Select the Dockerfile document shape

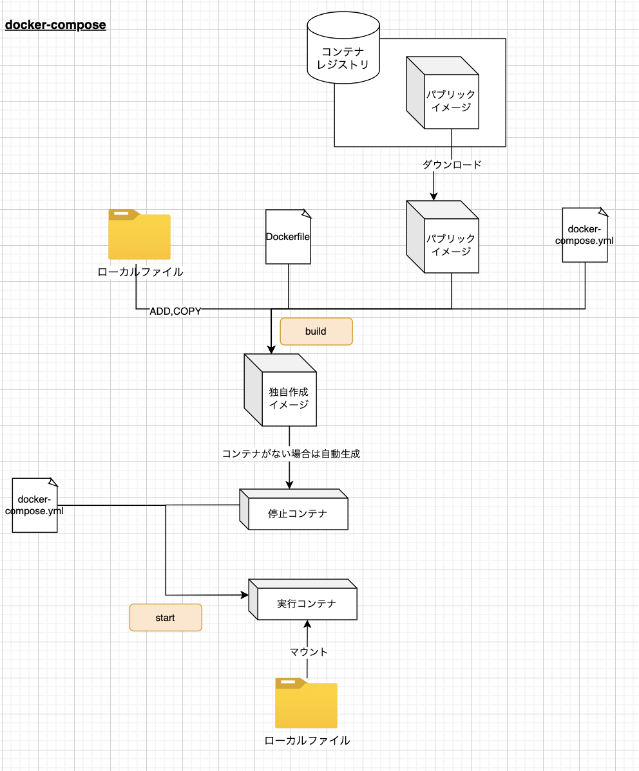coord(289,236)
